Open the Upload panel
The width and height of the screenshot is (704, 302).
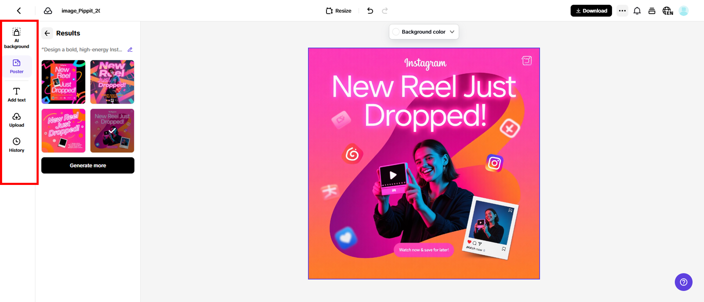click(17, 120)
